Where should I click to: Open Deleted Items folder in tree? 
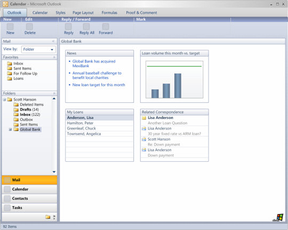pos(28,104)
